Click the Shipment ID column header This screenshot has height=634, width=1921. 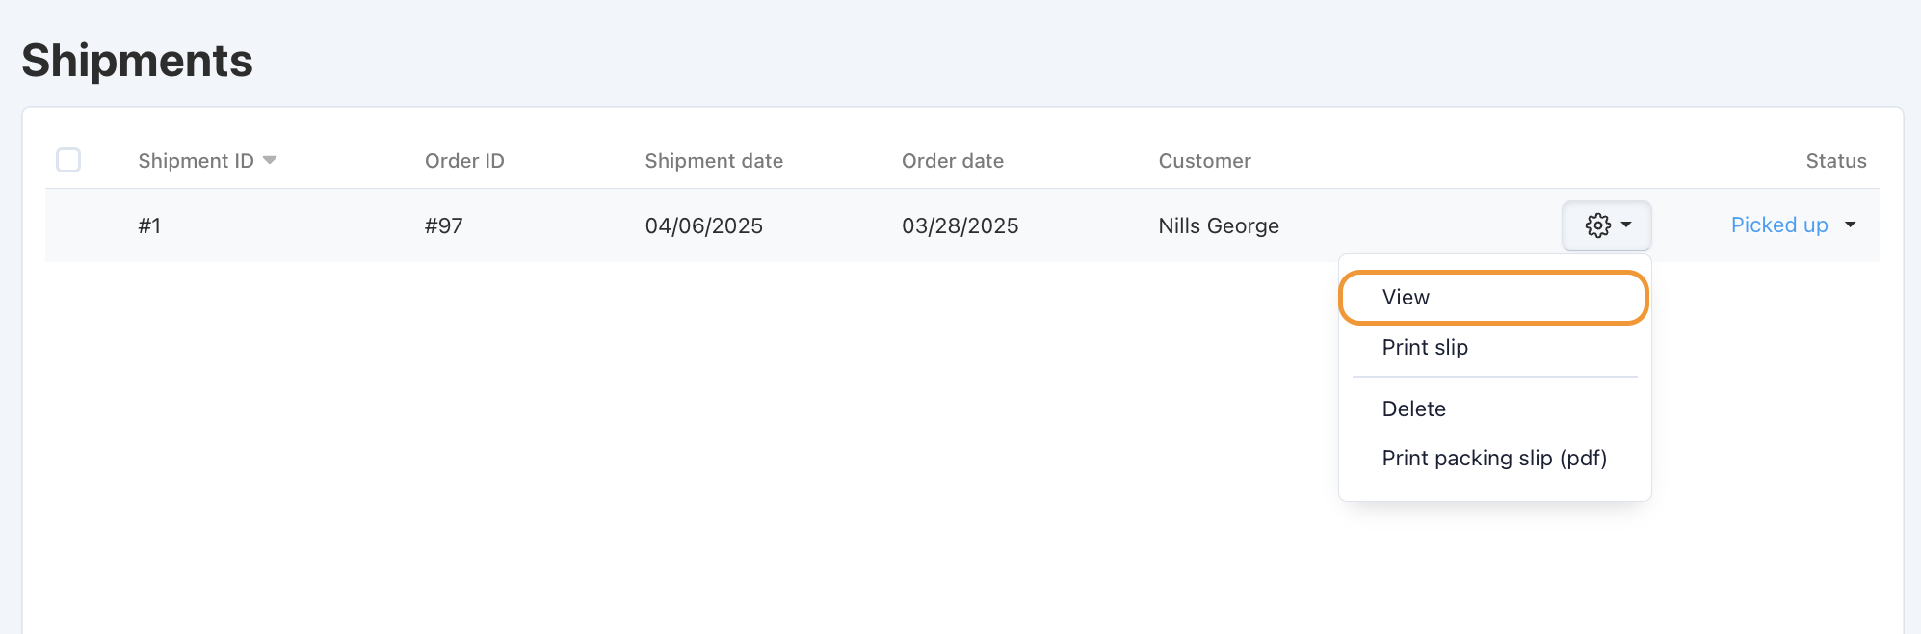point(196,161)
